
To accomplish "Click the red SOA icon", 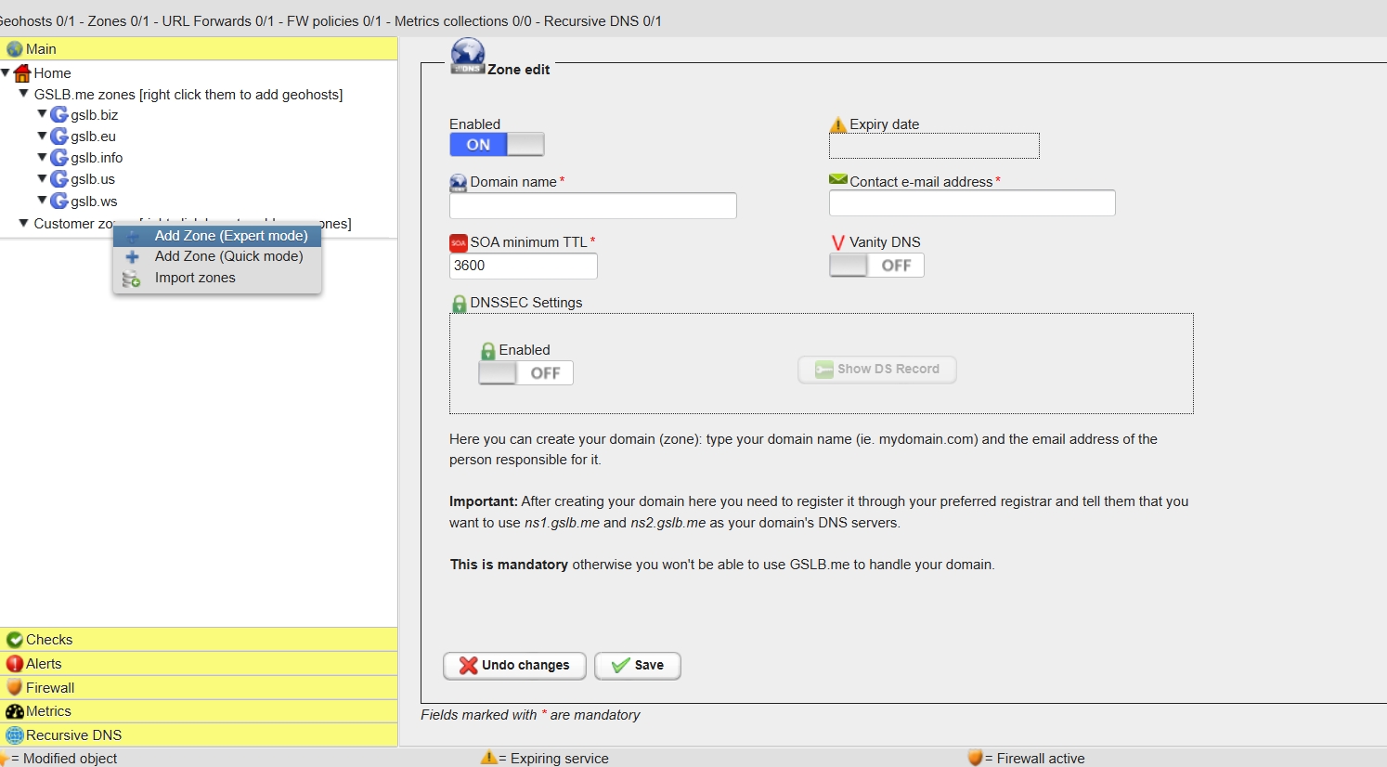I will pyautogui.click(x=459, y=243).
